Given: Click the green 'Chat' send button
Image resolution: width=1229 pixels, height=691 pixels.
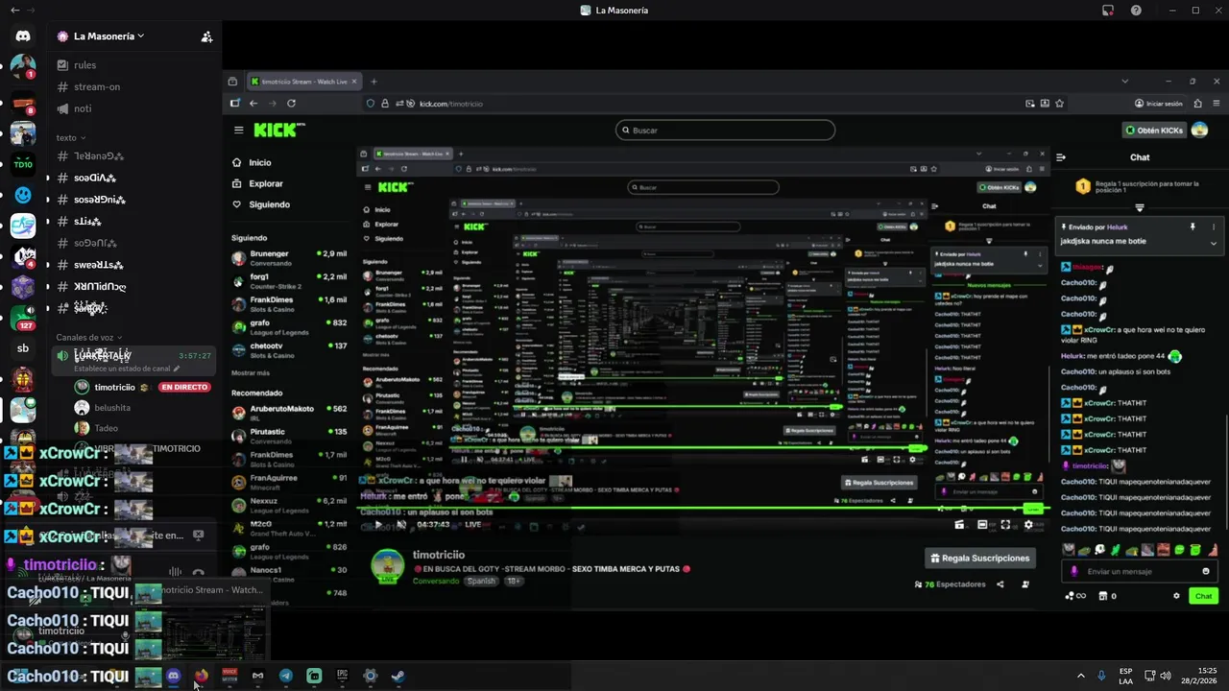Looking at the screenshot, I should [1203, 596].
